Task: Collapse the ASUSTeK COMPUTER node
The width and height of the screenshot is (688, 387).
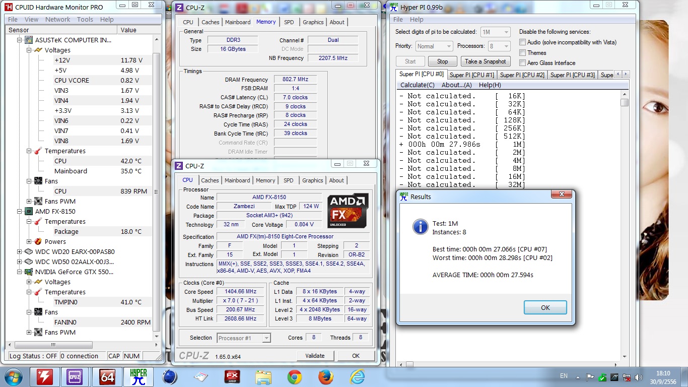Action: click(19, 40)
